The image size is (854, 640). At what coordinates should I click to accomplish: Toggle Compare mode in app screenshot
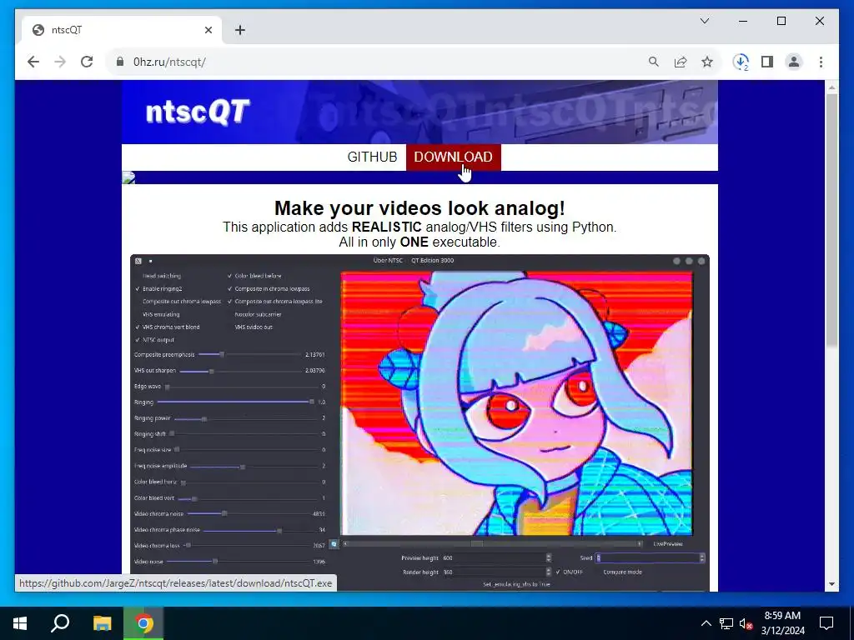click(622, 572)
